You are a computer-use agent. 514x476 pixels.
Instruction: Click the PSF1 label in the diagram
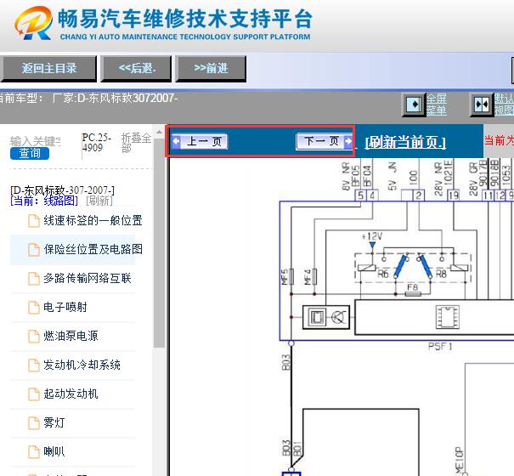[440, 347]
